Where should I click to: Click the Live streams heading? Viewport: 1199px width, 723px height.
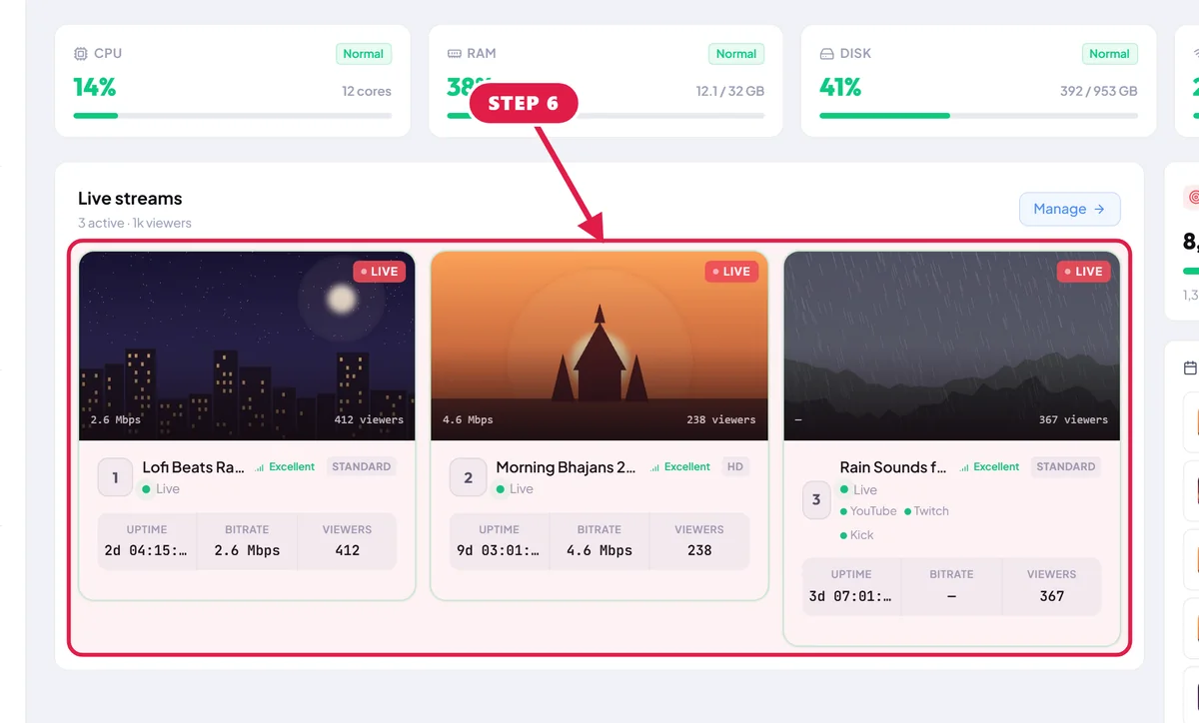pyautogui.click(x=130, y=199)
